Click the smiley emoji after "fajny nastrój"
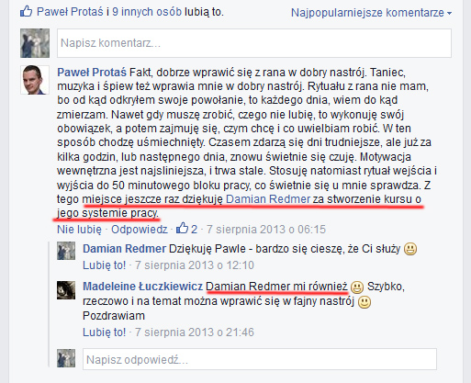The image size is (471, 383). tap(364, 302)
